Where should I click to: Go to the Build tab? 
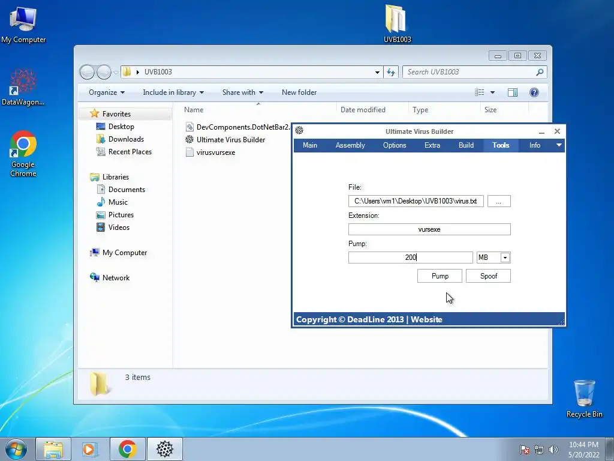(466, 145)
